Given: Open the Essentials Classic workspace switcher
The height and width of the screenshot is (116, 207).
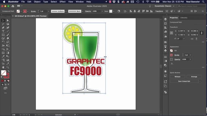Looking at the screenshot, I should pos(164,6).
